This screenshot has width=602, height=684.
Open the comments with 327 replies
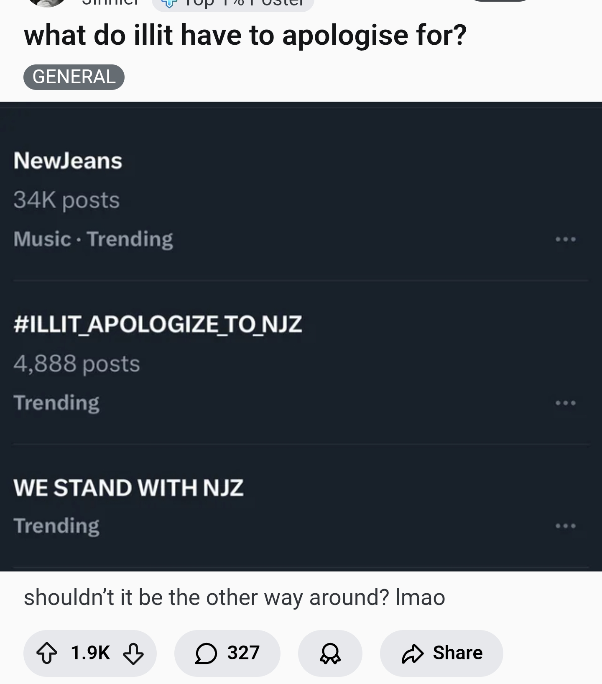click(x=227, y=653)
